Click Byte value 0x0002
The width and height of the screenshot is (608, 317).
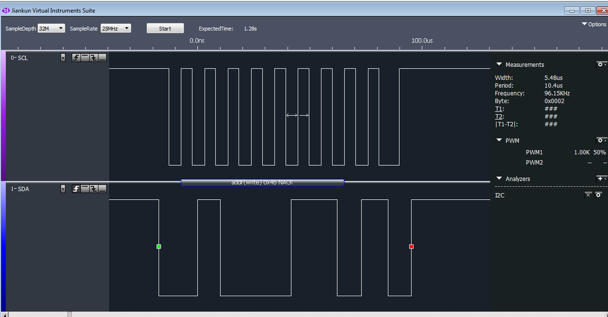554,101
